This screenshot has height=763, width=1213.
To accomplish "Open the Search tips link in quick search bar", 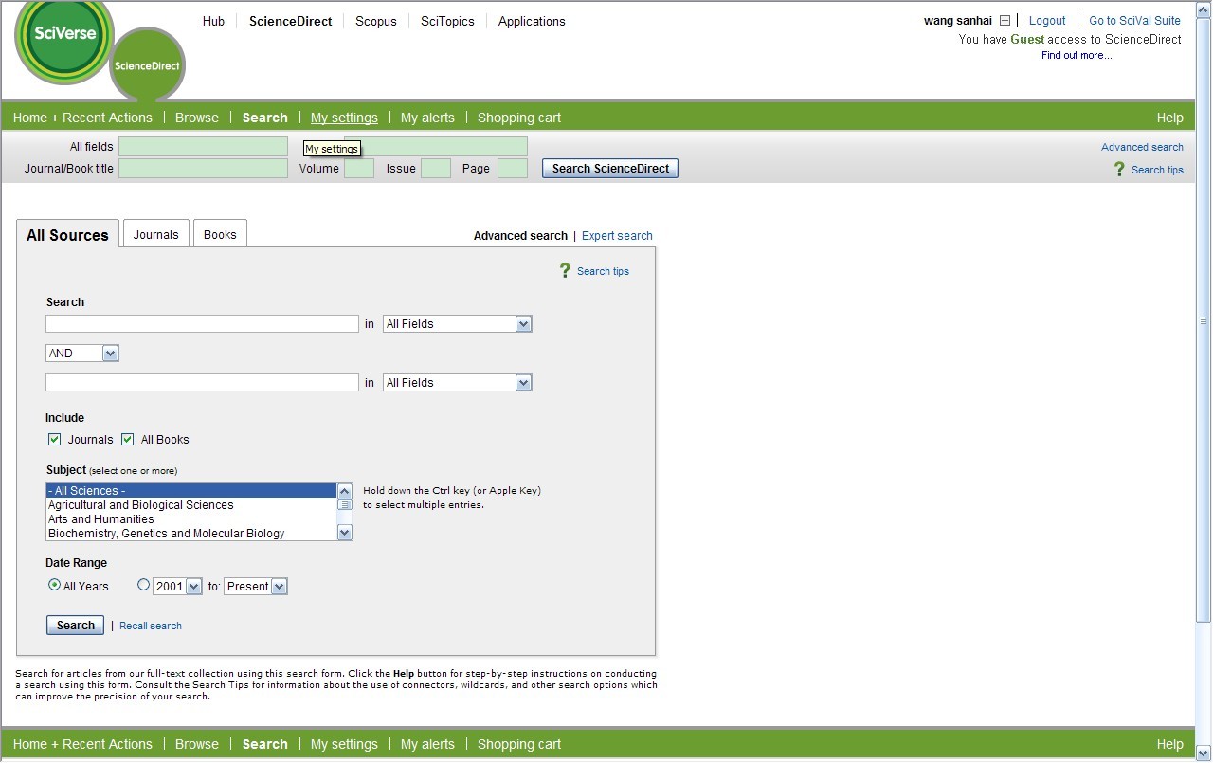I will coord(1157,170).
